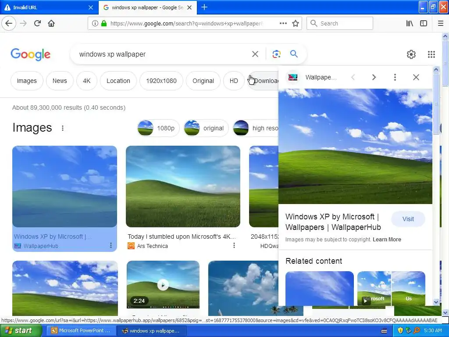Open the Learn More copyright link

387,240
